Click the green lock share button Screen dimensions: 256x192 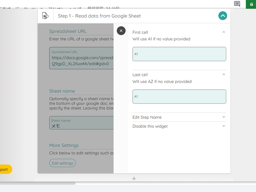tap(251, 4)
